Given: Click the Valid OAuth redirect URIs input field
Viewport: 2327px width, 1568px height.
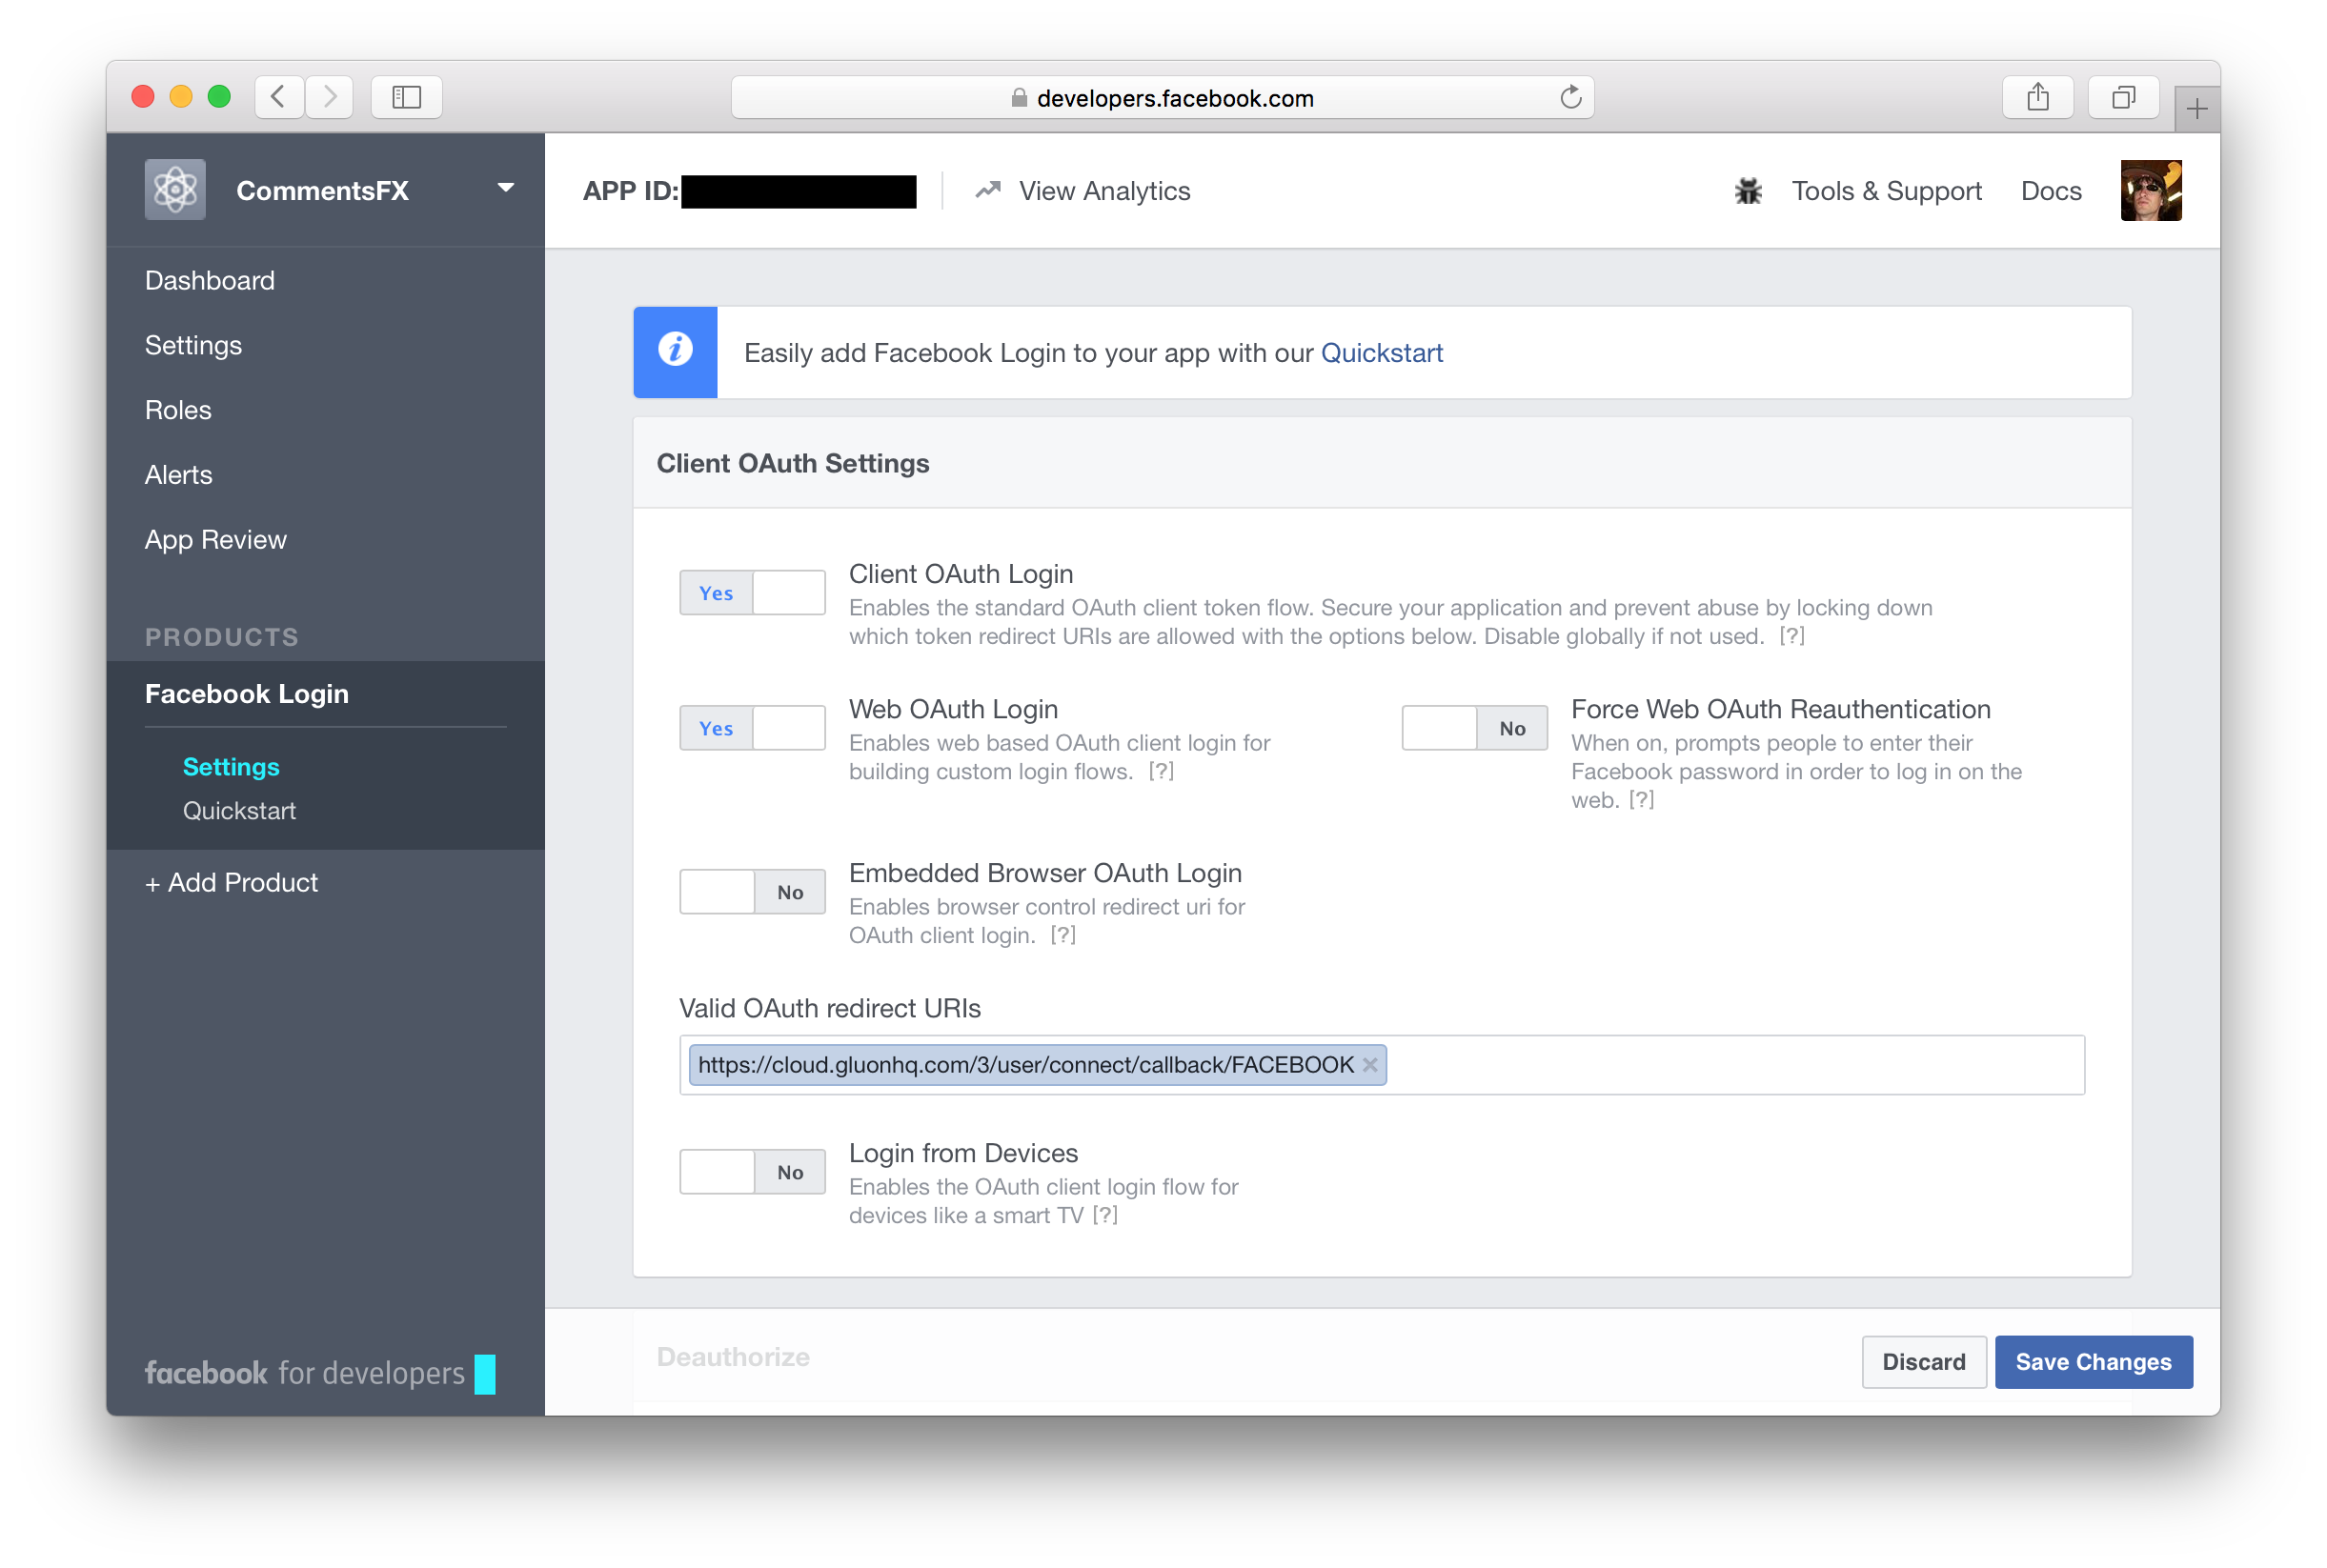Looking at the screenshot, I should pyautogui.click(x=1383, y=1062).
